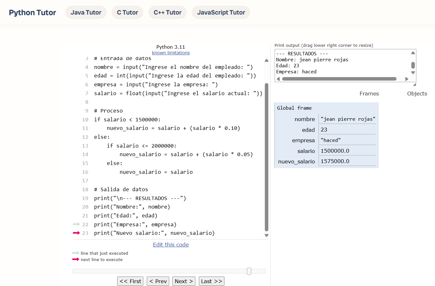Viewport: 435px width, 286px height.
Task: Step back with Prev button
Action: pyautogui.click(x=158, y=281)
